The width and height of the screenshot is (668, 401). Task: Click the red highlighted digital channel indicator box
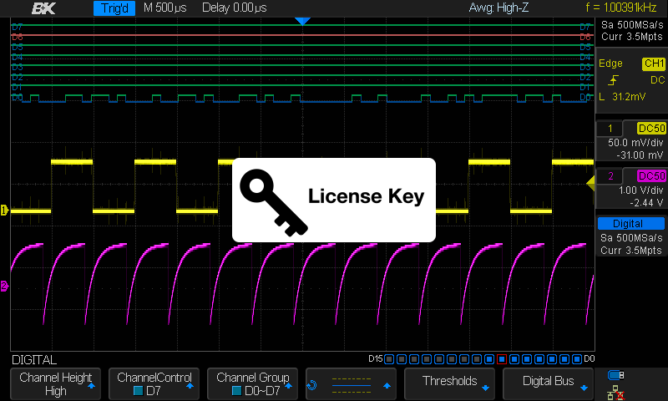click(502, 359)
